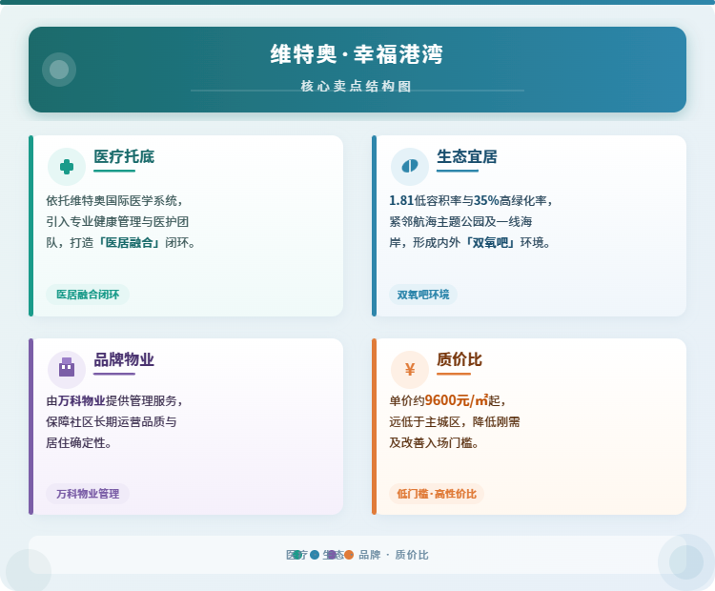This screenshot has height=591, width=715.
Task: Click the 双氧吧环境 tag
Action: point(423,295)
